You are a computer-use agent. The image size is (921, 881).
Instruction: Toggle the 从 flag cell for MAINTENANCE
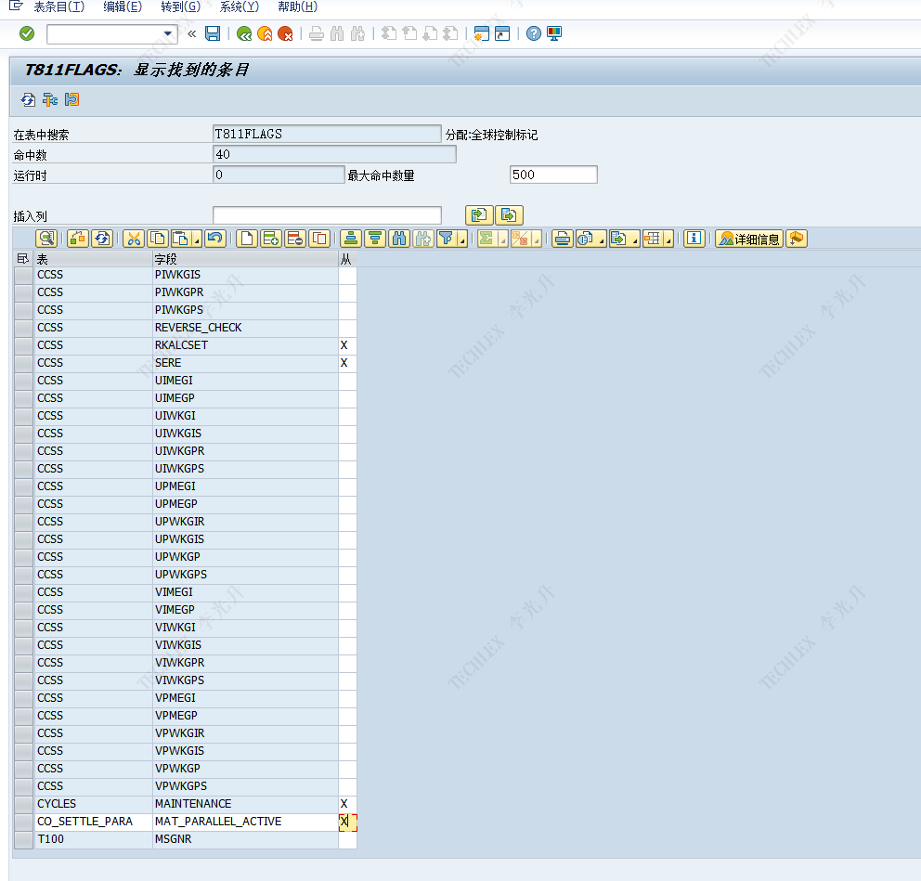(x=347, y=804)
